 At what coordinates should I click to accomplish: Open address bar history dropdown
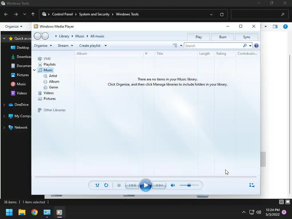click(211, 14)
